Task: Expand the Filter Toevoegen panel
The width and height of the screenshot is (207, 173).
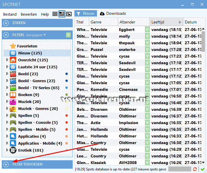Action: click(6, 164)
